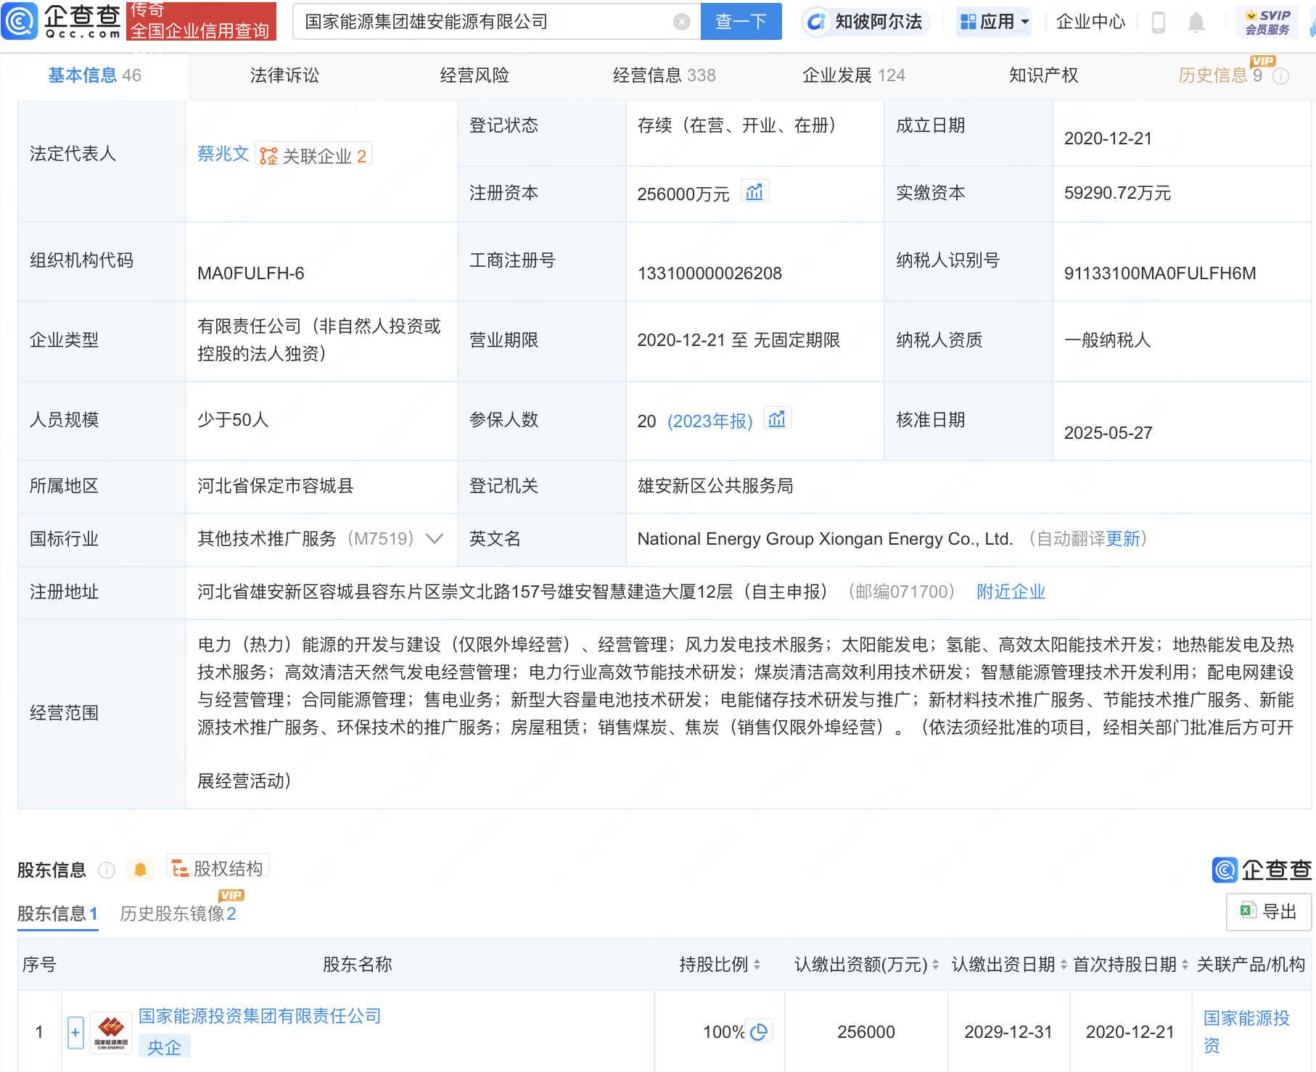Sort by 认缴出资额(万元) column

935,965
